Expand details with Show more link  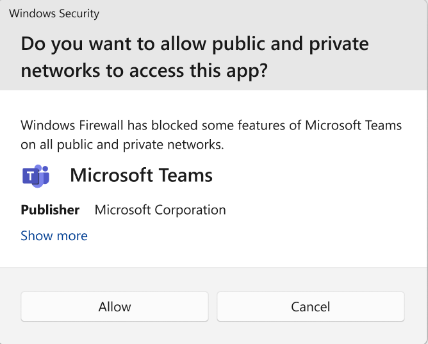click(x=54, y=236)
